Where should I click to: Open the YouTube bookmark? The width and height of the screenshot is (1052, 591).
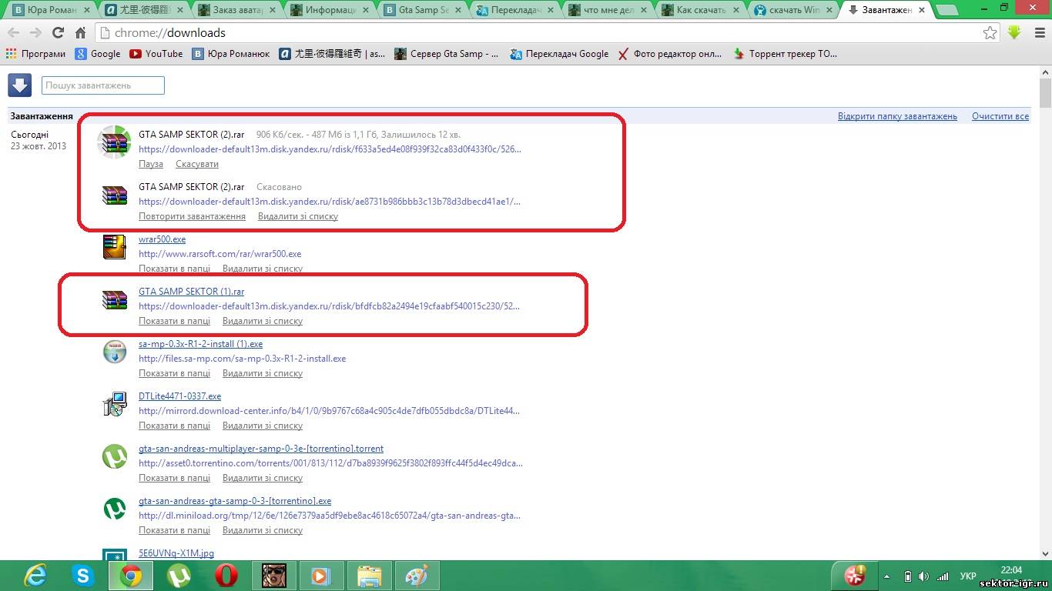[156, 54]
